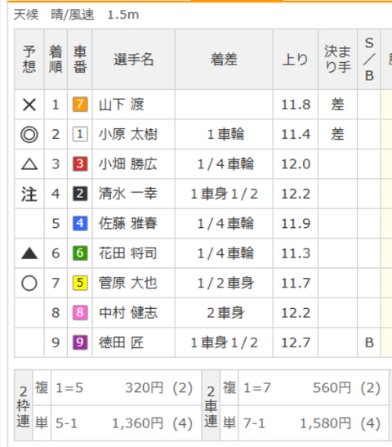Click the 着順 column header
The image size is (392, 447).
tap(56, 60)
